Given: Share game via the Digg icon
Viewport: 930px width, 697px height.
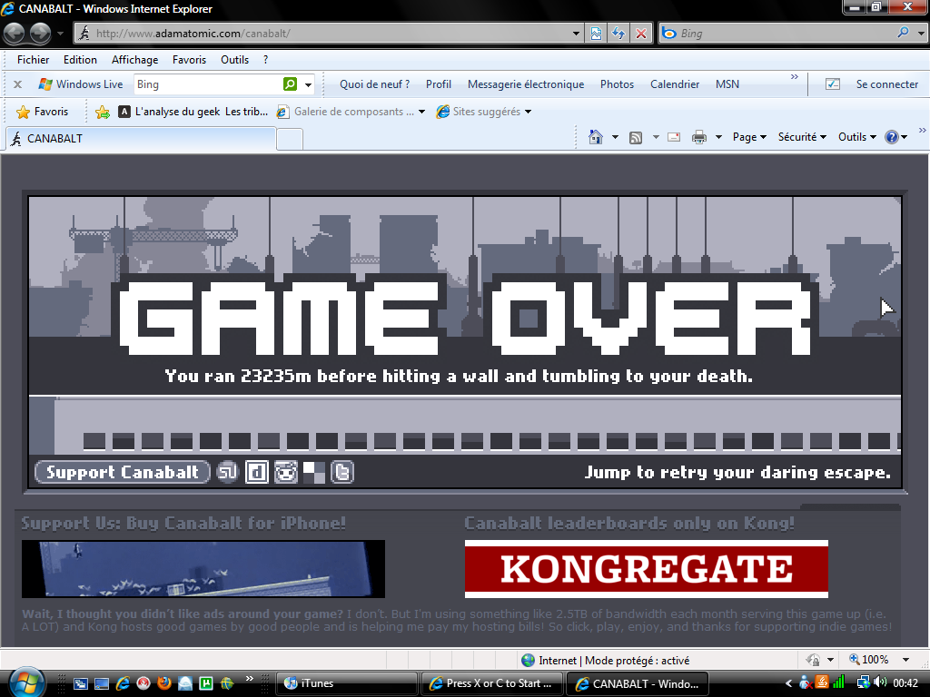Looking at the screenshot, I should click(257, 472).
